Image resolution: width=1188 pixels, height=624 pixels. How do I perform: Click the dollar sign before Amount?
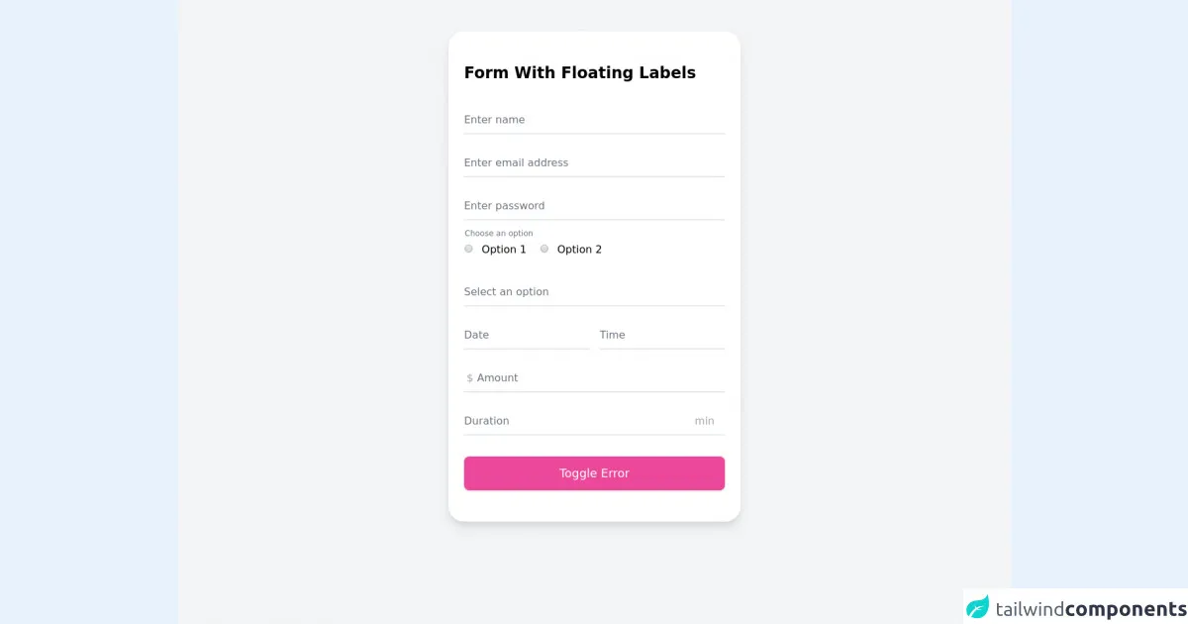pyautogui.click(x=469, y=378)
